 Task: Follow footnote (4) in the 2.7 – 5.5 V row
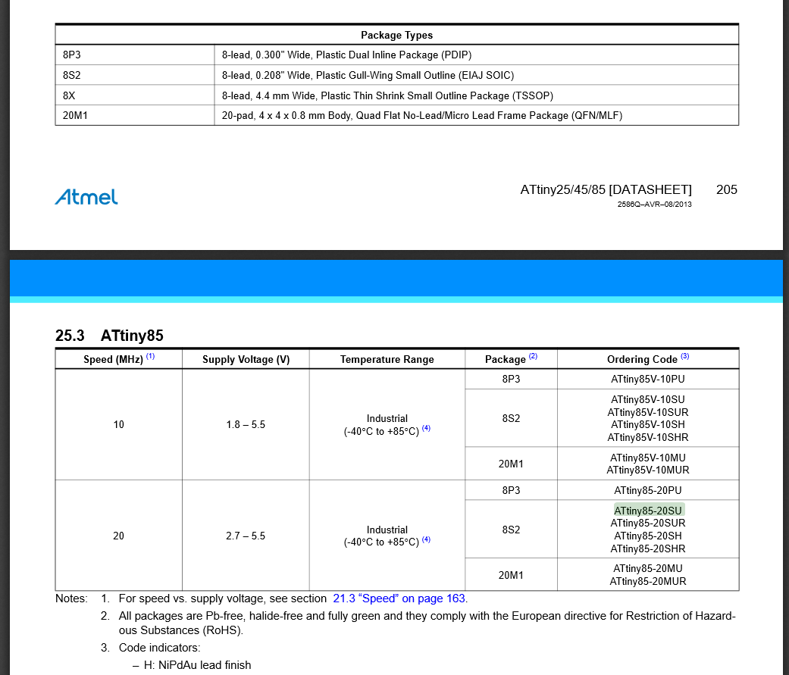pos(426,539)
